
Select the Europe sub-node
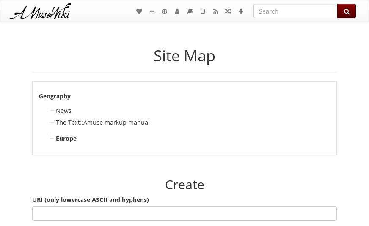[x=66, y=139]
